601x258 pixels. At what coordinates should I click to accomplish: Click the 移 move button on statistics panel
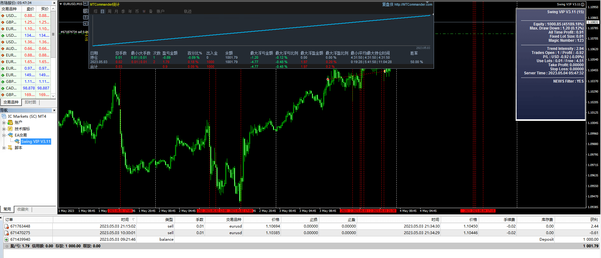point(86,11)
